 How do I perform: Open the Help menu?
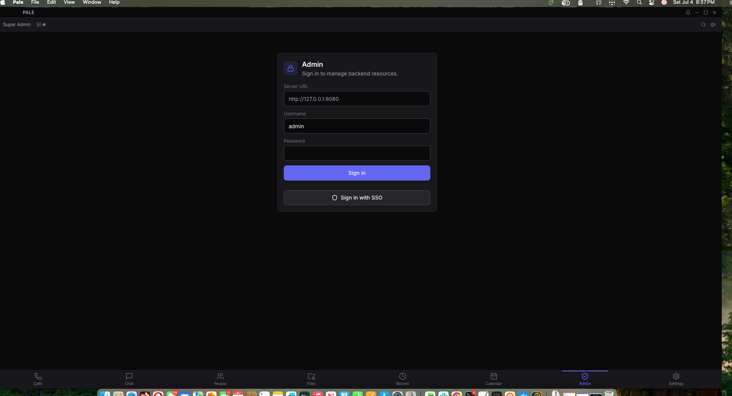point(114,2)
